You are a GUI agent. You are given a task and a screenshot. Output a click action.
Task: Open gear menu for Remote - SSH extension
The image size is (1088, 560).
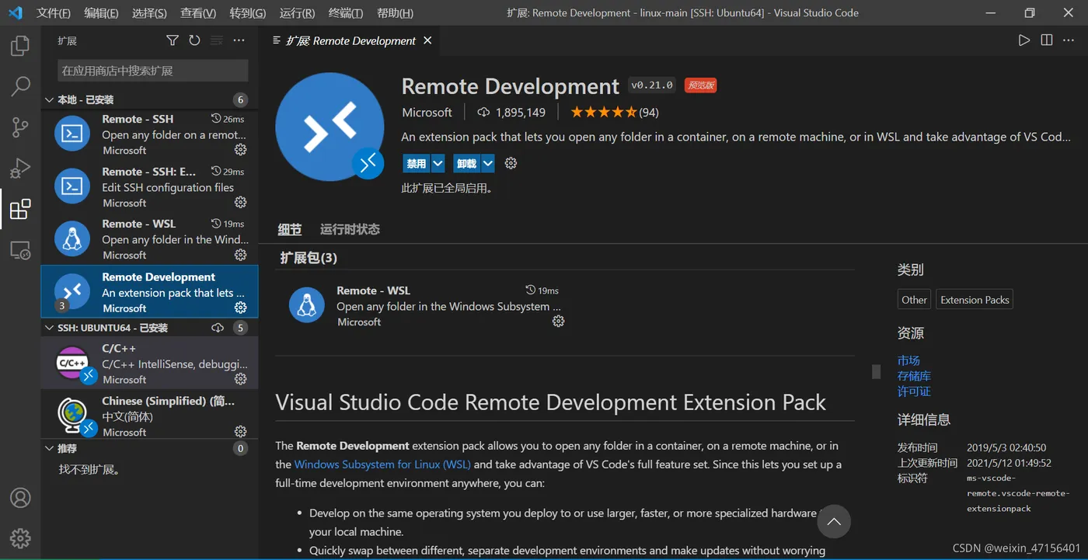(x=241, y=150)
